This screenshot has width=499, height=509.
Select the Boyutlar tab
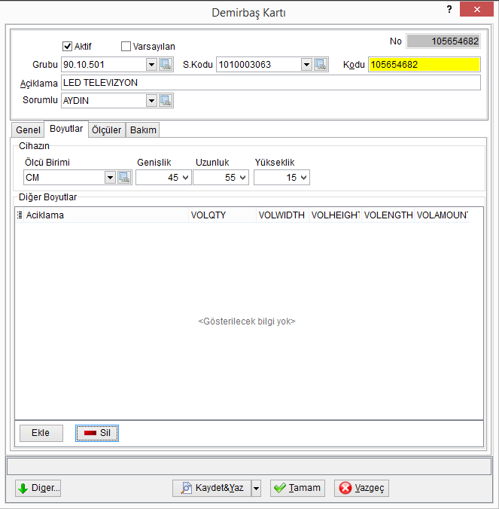tap(66, 129)
